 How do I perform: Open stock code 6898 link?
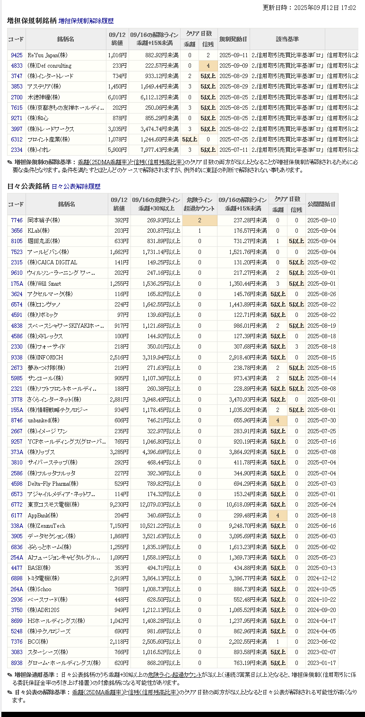point(17,578)
